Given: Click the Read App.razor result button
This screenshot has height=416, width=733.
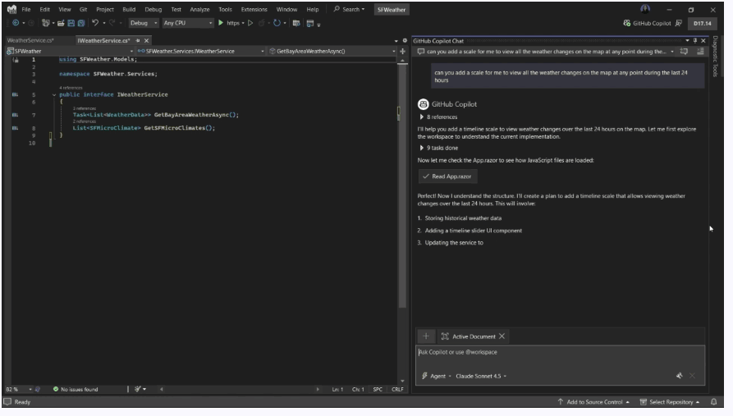Looking at the screenshot, I should click(448, 176).
